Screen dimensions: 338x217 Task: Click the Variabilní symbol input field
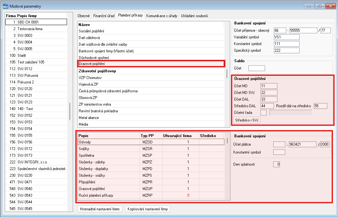pyautogui.click(x=286, y=37)
